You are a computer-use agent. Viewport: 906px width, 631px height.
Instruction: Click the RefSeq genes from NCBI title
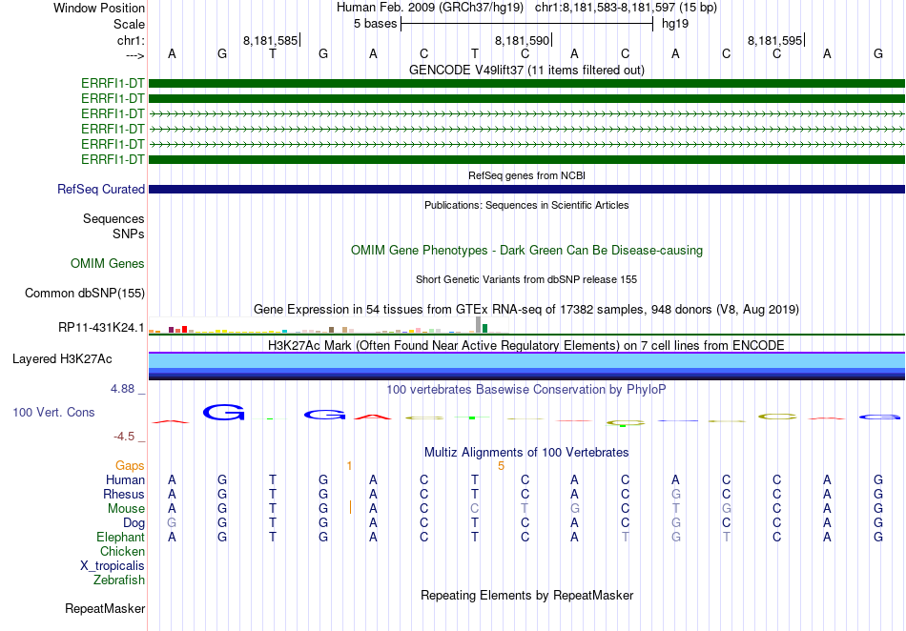[526, 175]
